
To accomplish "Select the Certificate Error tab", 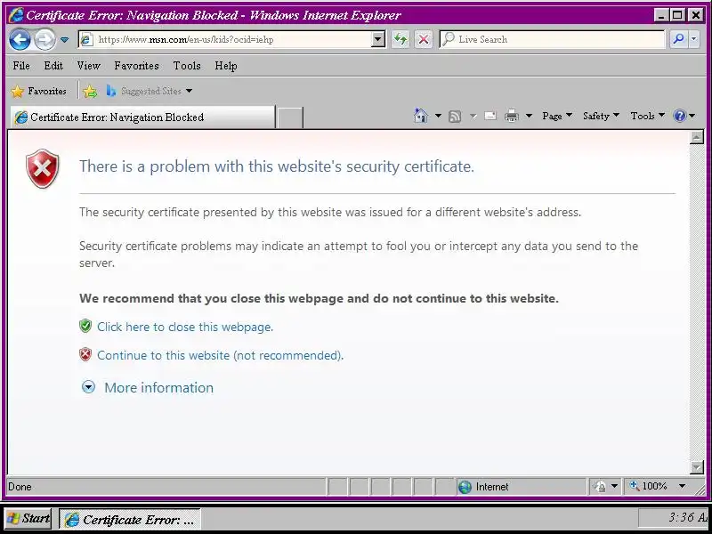I will tap(142, 117).
